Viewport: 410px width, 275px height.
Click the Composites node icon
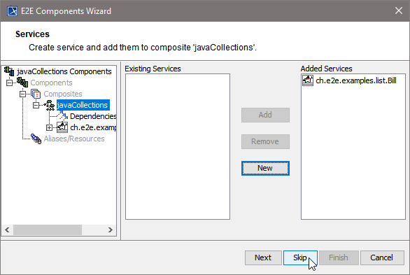click(x=36, y=94)
